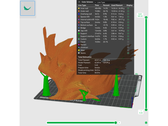Open the Line Type color scheme dropdown
The width and height of the screenshot is (168, 126).
[x=107, y=2]
